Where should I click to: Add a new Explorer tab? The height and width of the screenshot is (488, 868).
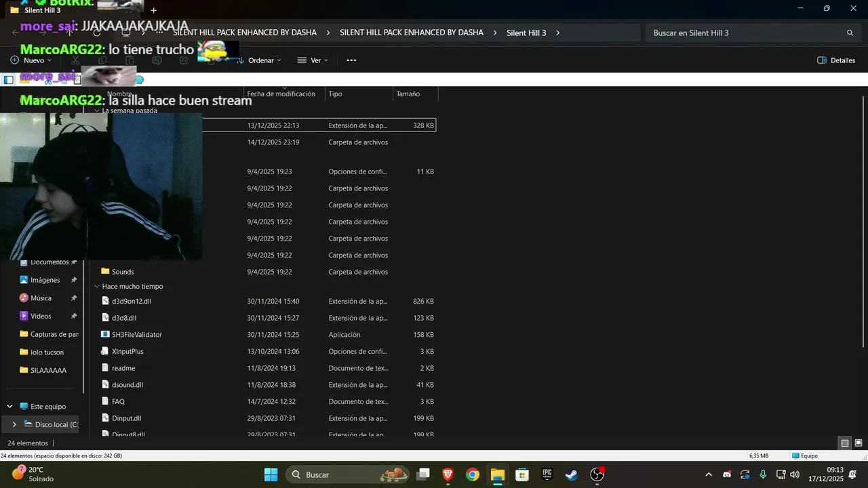(x=153, y=10)
